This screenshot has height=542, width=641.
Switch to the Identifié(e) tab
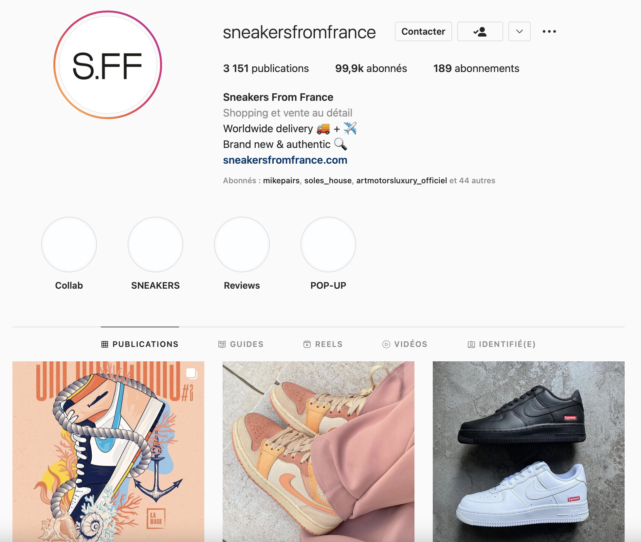click(x=502, y=344)
